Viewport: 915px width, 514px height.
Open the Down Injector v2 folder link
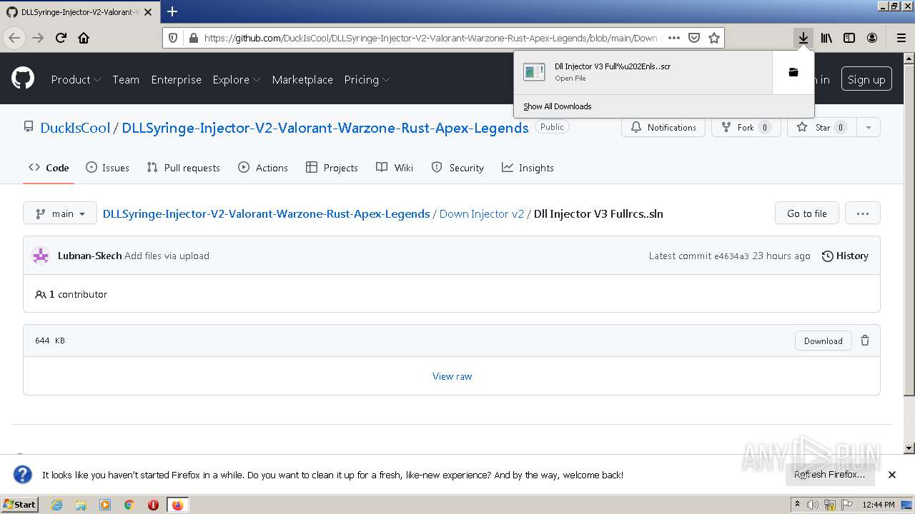pos(482,213)
